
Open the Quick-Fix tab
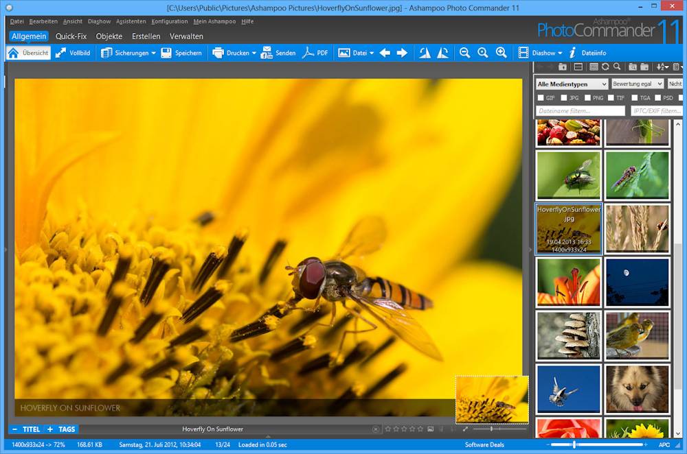[71, 36]
